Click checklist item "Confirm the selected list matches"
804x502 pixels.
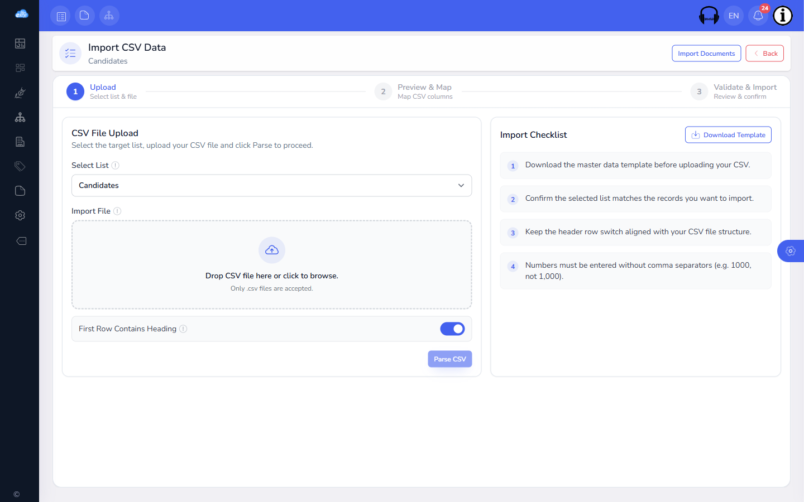636,199
